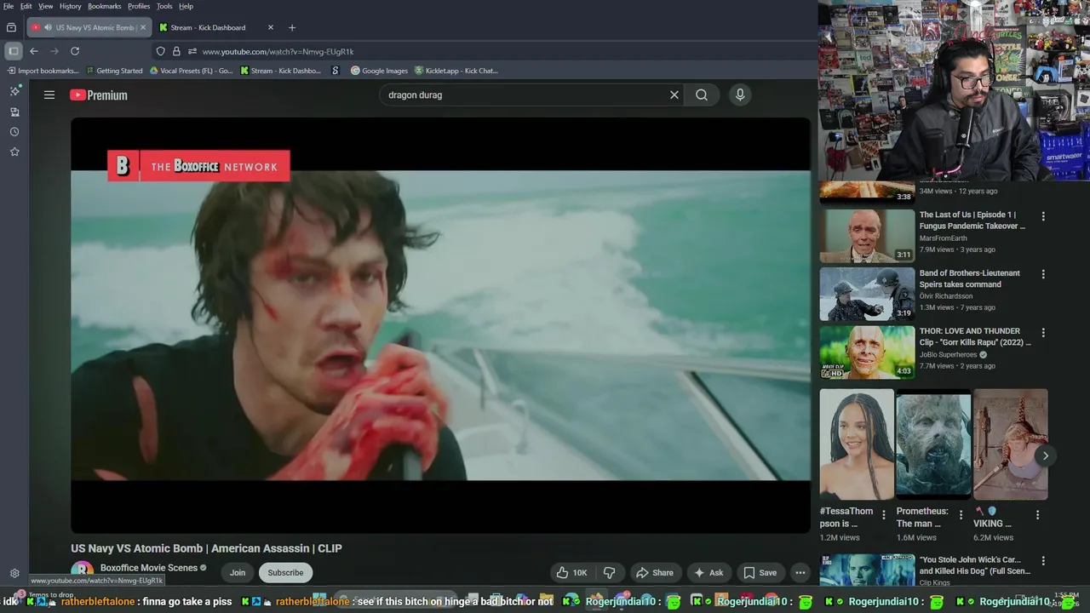Open Import bookmarks bookmark item
The width and height of the screenshot is (1090, 613).
coord(43,71)
